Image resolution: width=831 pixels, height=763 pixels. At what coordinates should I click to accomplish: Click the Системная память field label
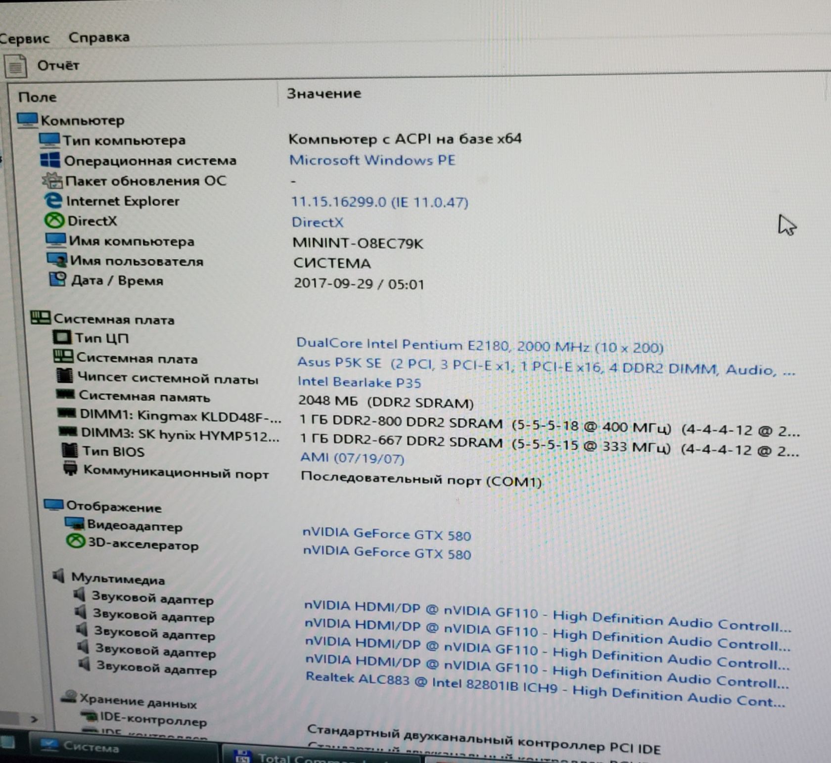click(x=144, y=397)
